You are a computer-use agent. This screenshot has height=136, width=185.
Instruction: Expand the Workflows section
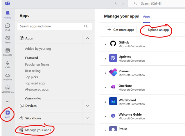[x=87, y=118]
